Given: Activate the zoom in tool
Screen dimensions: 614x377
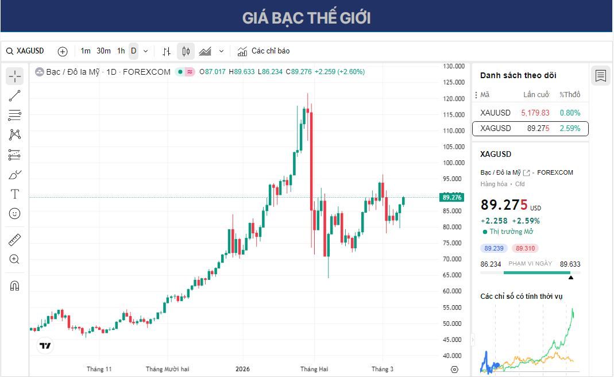Looking at the screenshot, I should (14, 259).
